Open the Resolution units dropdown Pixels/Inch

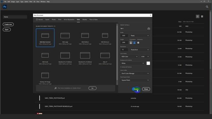point(140,50)
